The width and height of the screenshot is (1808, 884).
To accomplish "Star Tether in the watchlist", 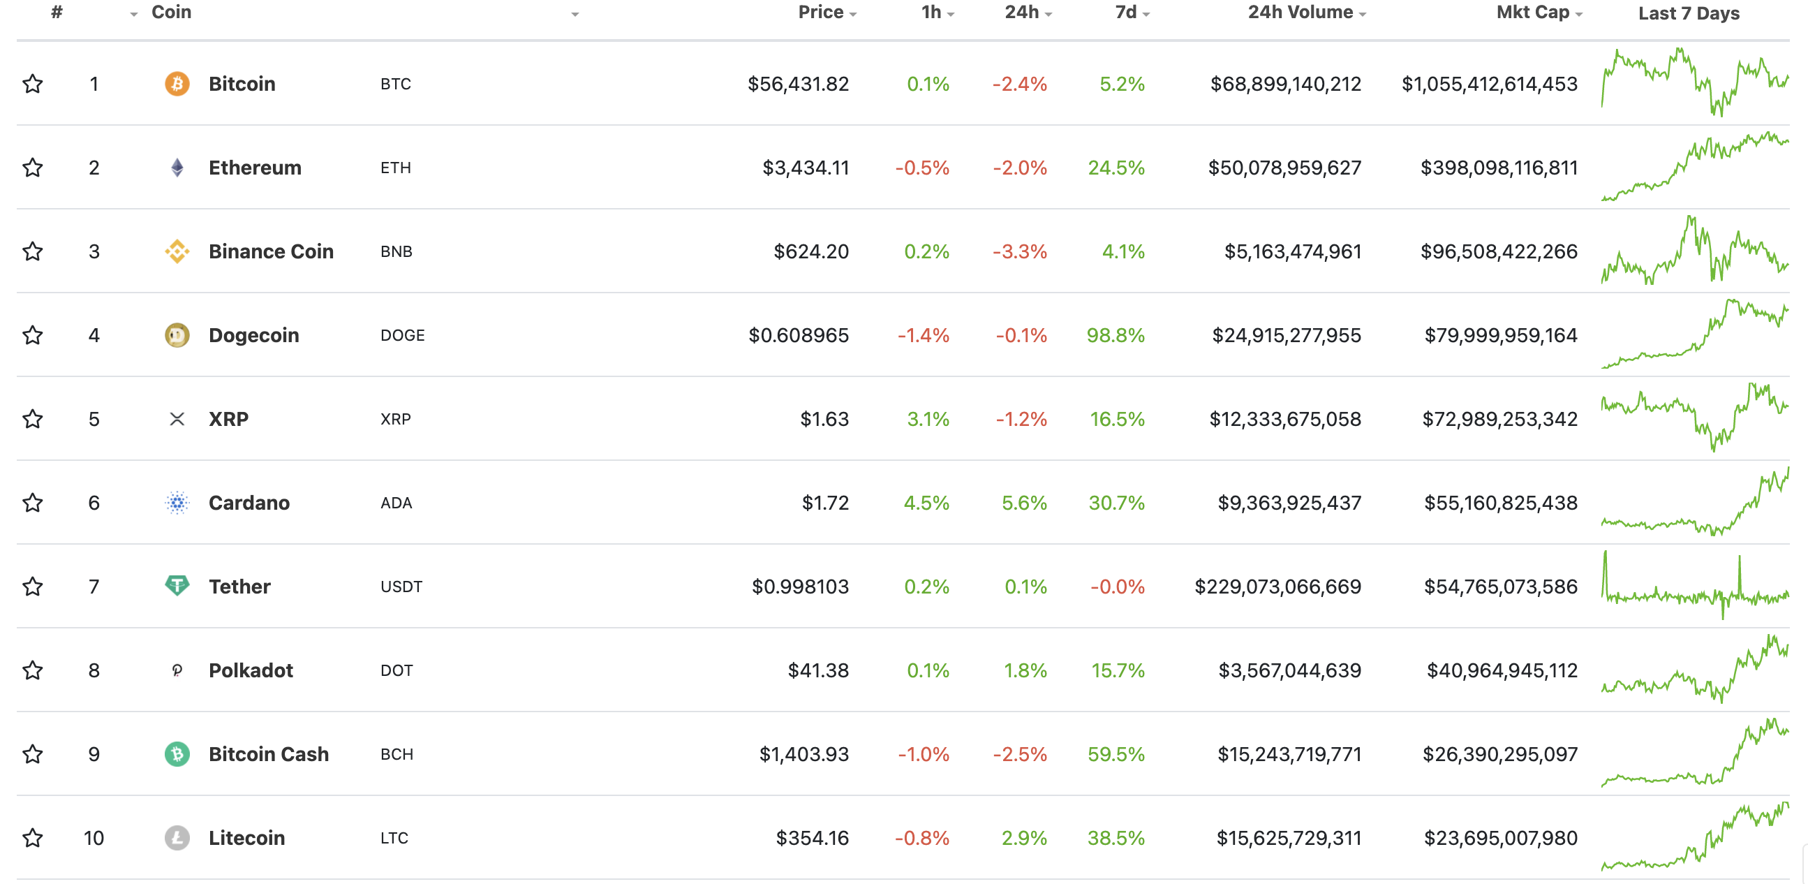I will (x=32, y=586).
